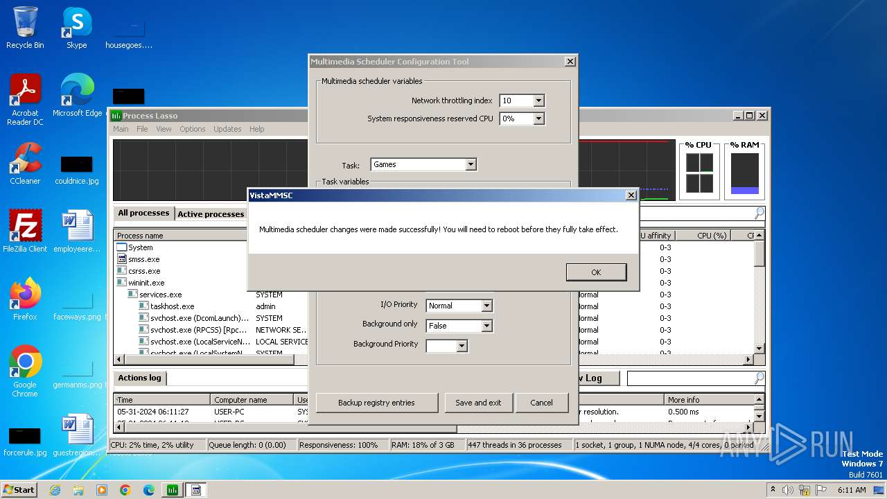Open CCleaner desktop shortcut

25,164
